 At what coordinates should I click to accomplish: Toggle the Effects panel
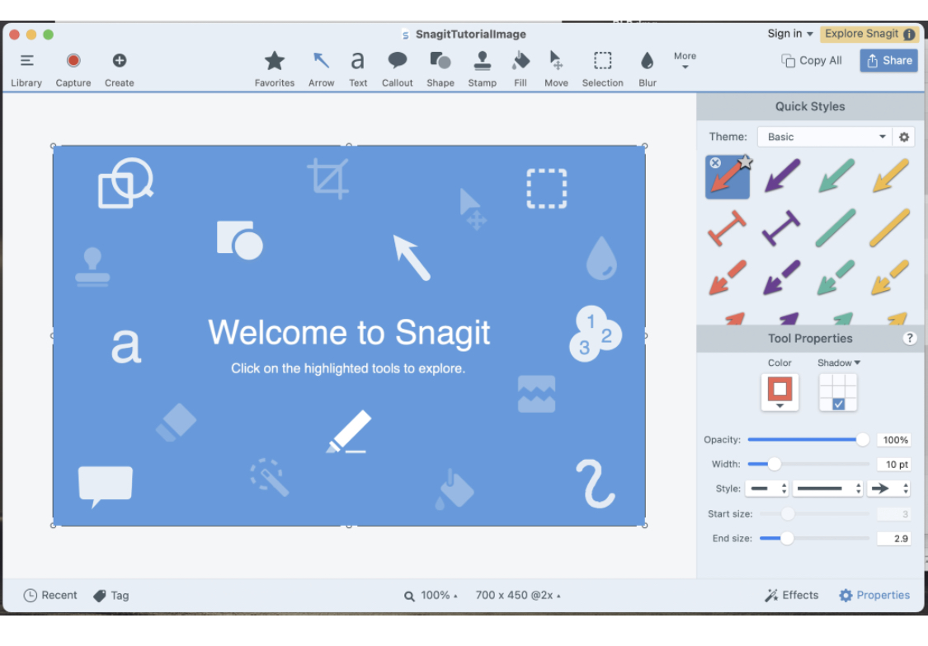791,595
